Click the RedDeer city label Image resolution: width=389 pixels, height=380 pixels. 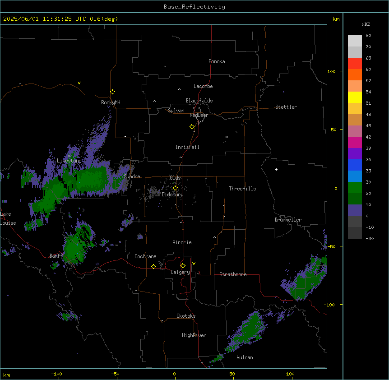pyautogui.click(x=199, y=115)
